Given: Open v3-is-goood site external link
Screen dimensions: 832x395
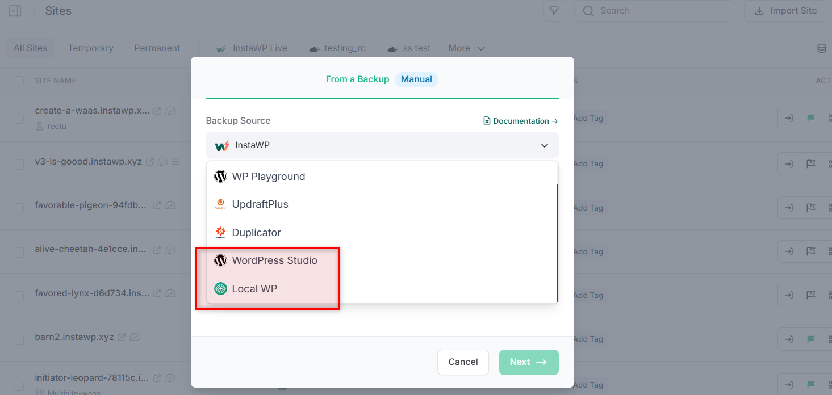Looking at the screenshot, I should click(150, 162).
